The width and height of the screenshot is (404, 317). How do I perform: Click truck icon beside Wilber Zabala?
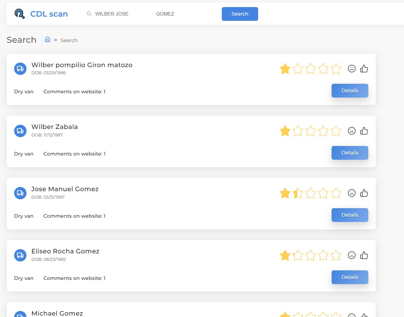20,131
